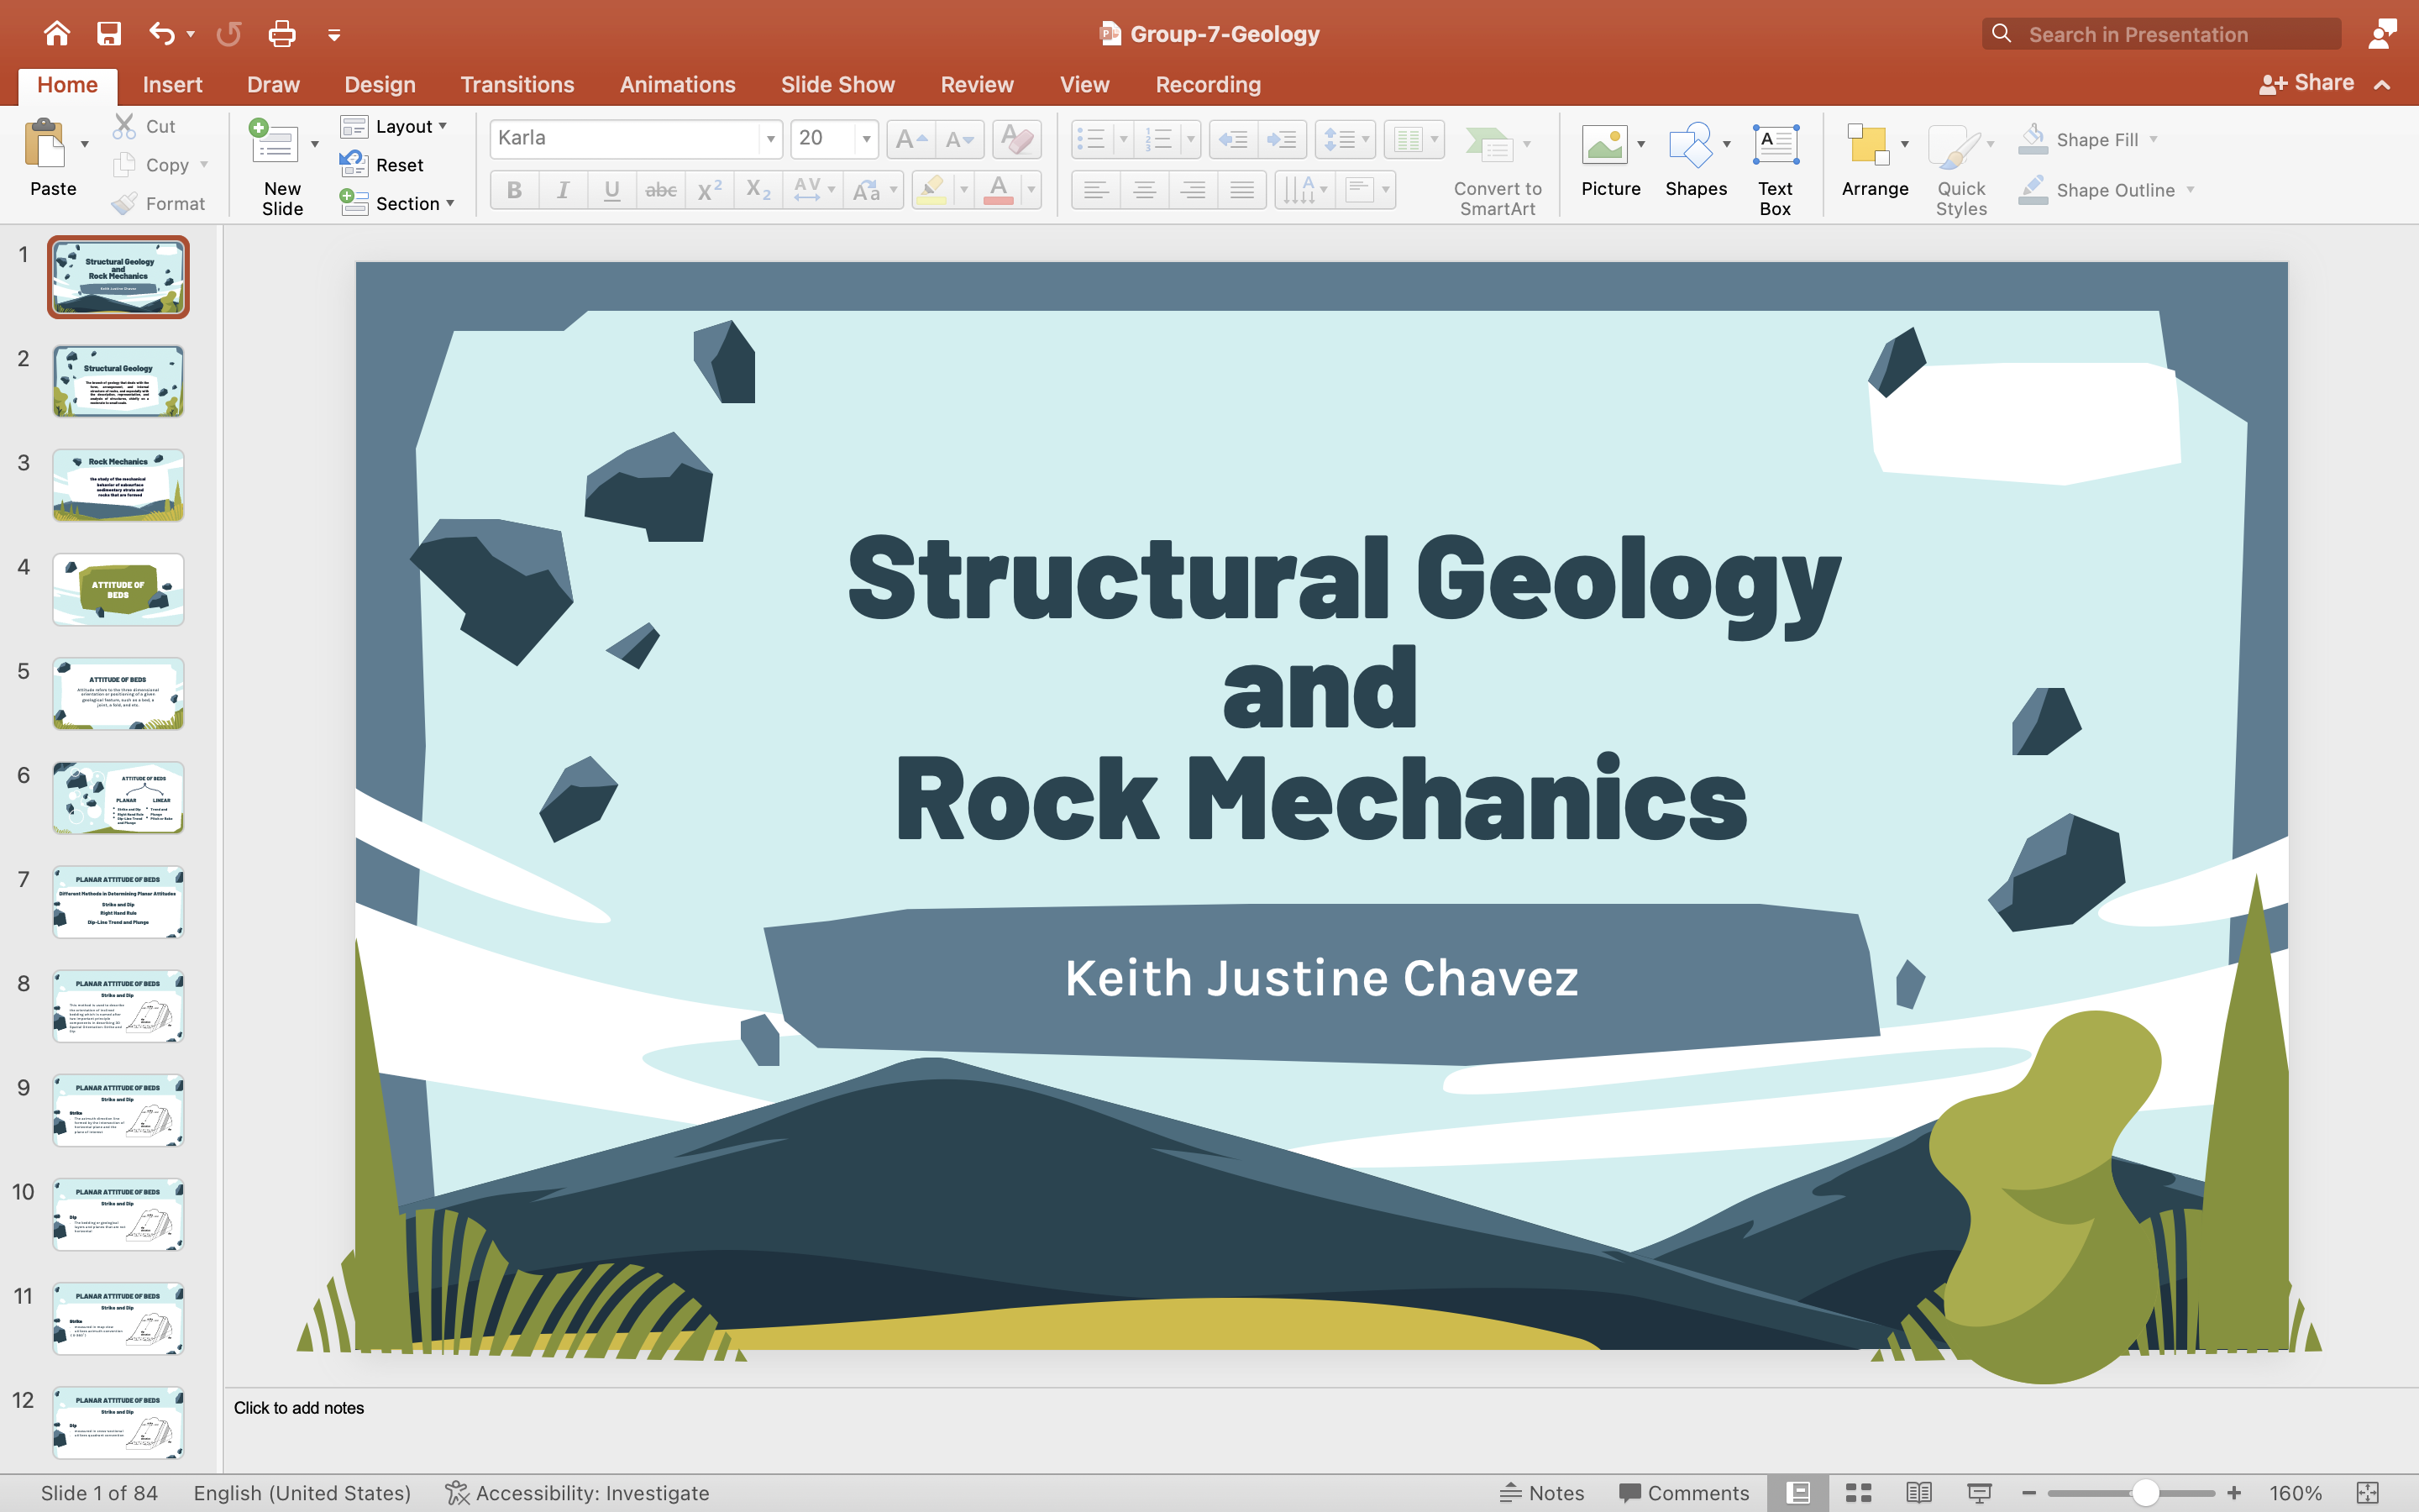The width and height of the screenshot is (2419, 1512).
Task: Open the font size dropdown
Action: pyautogui.click(x=866, y=139)
